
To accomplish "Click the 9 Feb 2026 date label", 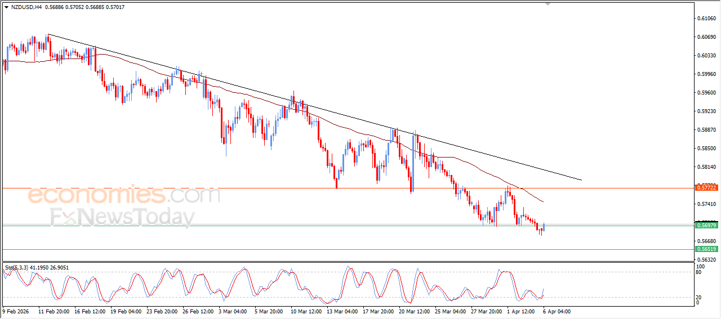I will (17, 311).
